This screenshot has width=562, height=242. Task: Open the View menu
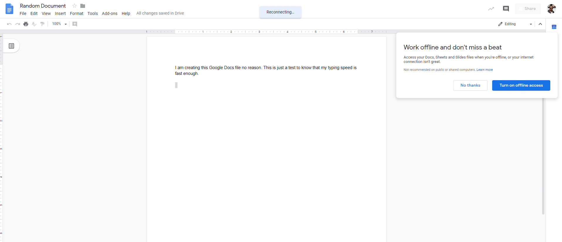[46, 13]
